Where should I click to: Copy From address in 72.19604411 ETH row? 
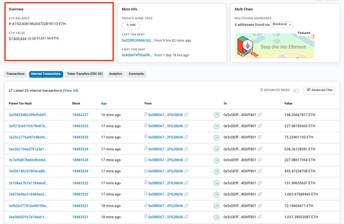pyautogui.click(x=186, y=205)
